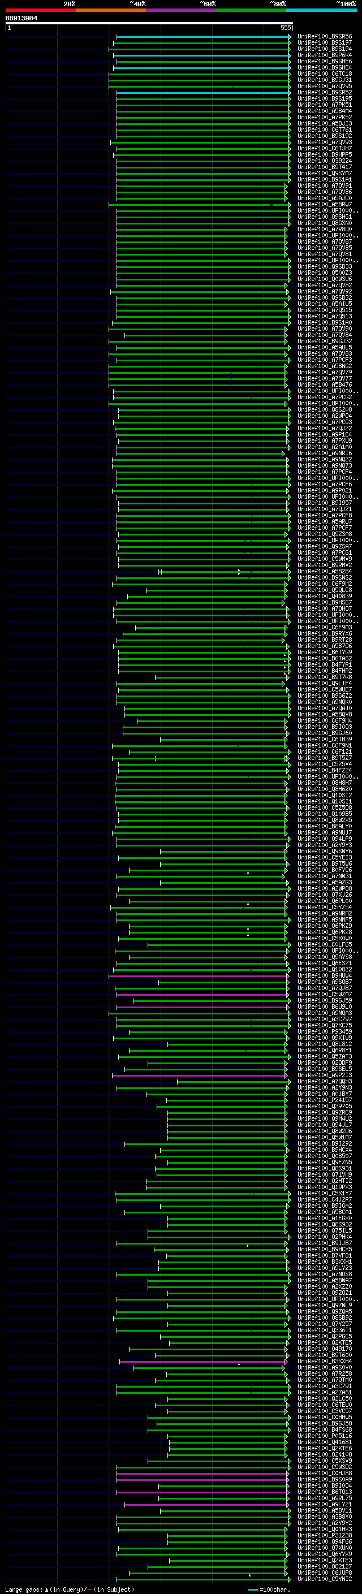Click the cyan alignment bar for B9SR56

pos(203,37)
